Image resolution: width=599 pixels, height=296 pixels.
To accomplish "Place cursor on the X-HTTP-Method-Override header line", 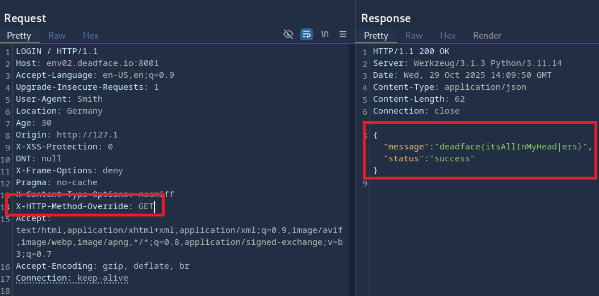I will point(85,206).
